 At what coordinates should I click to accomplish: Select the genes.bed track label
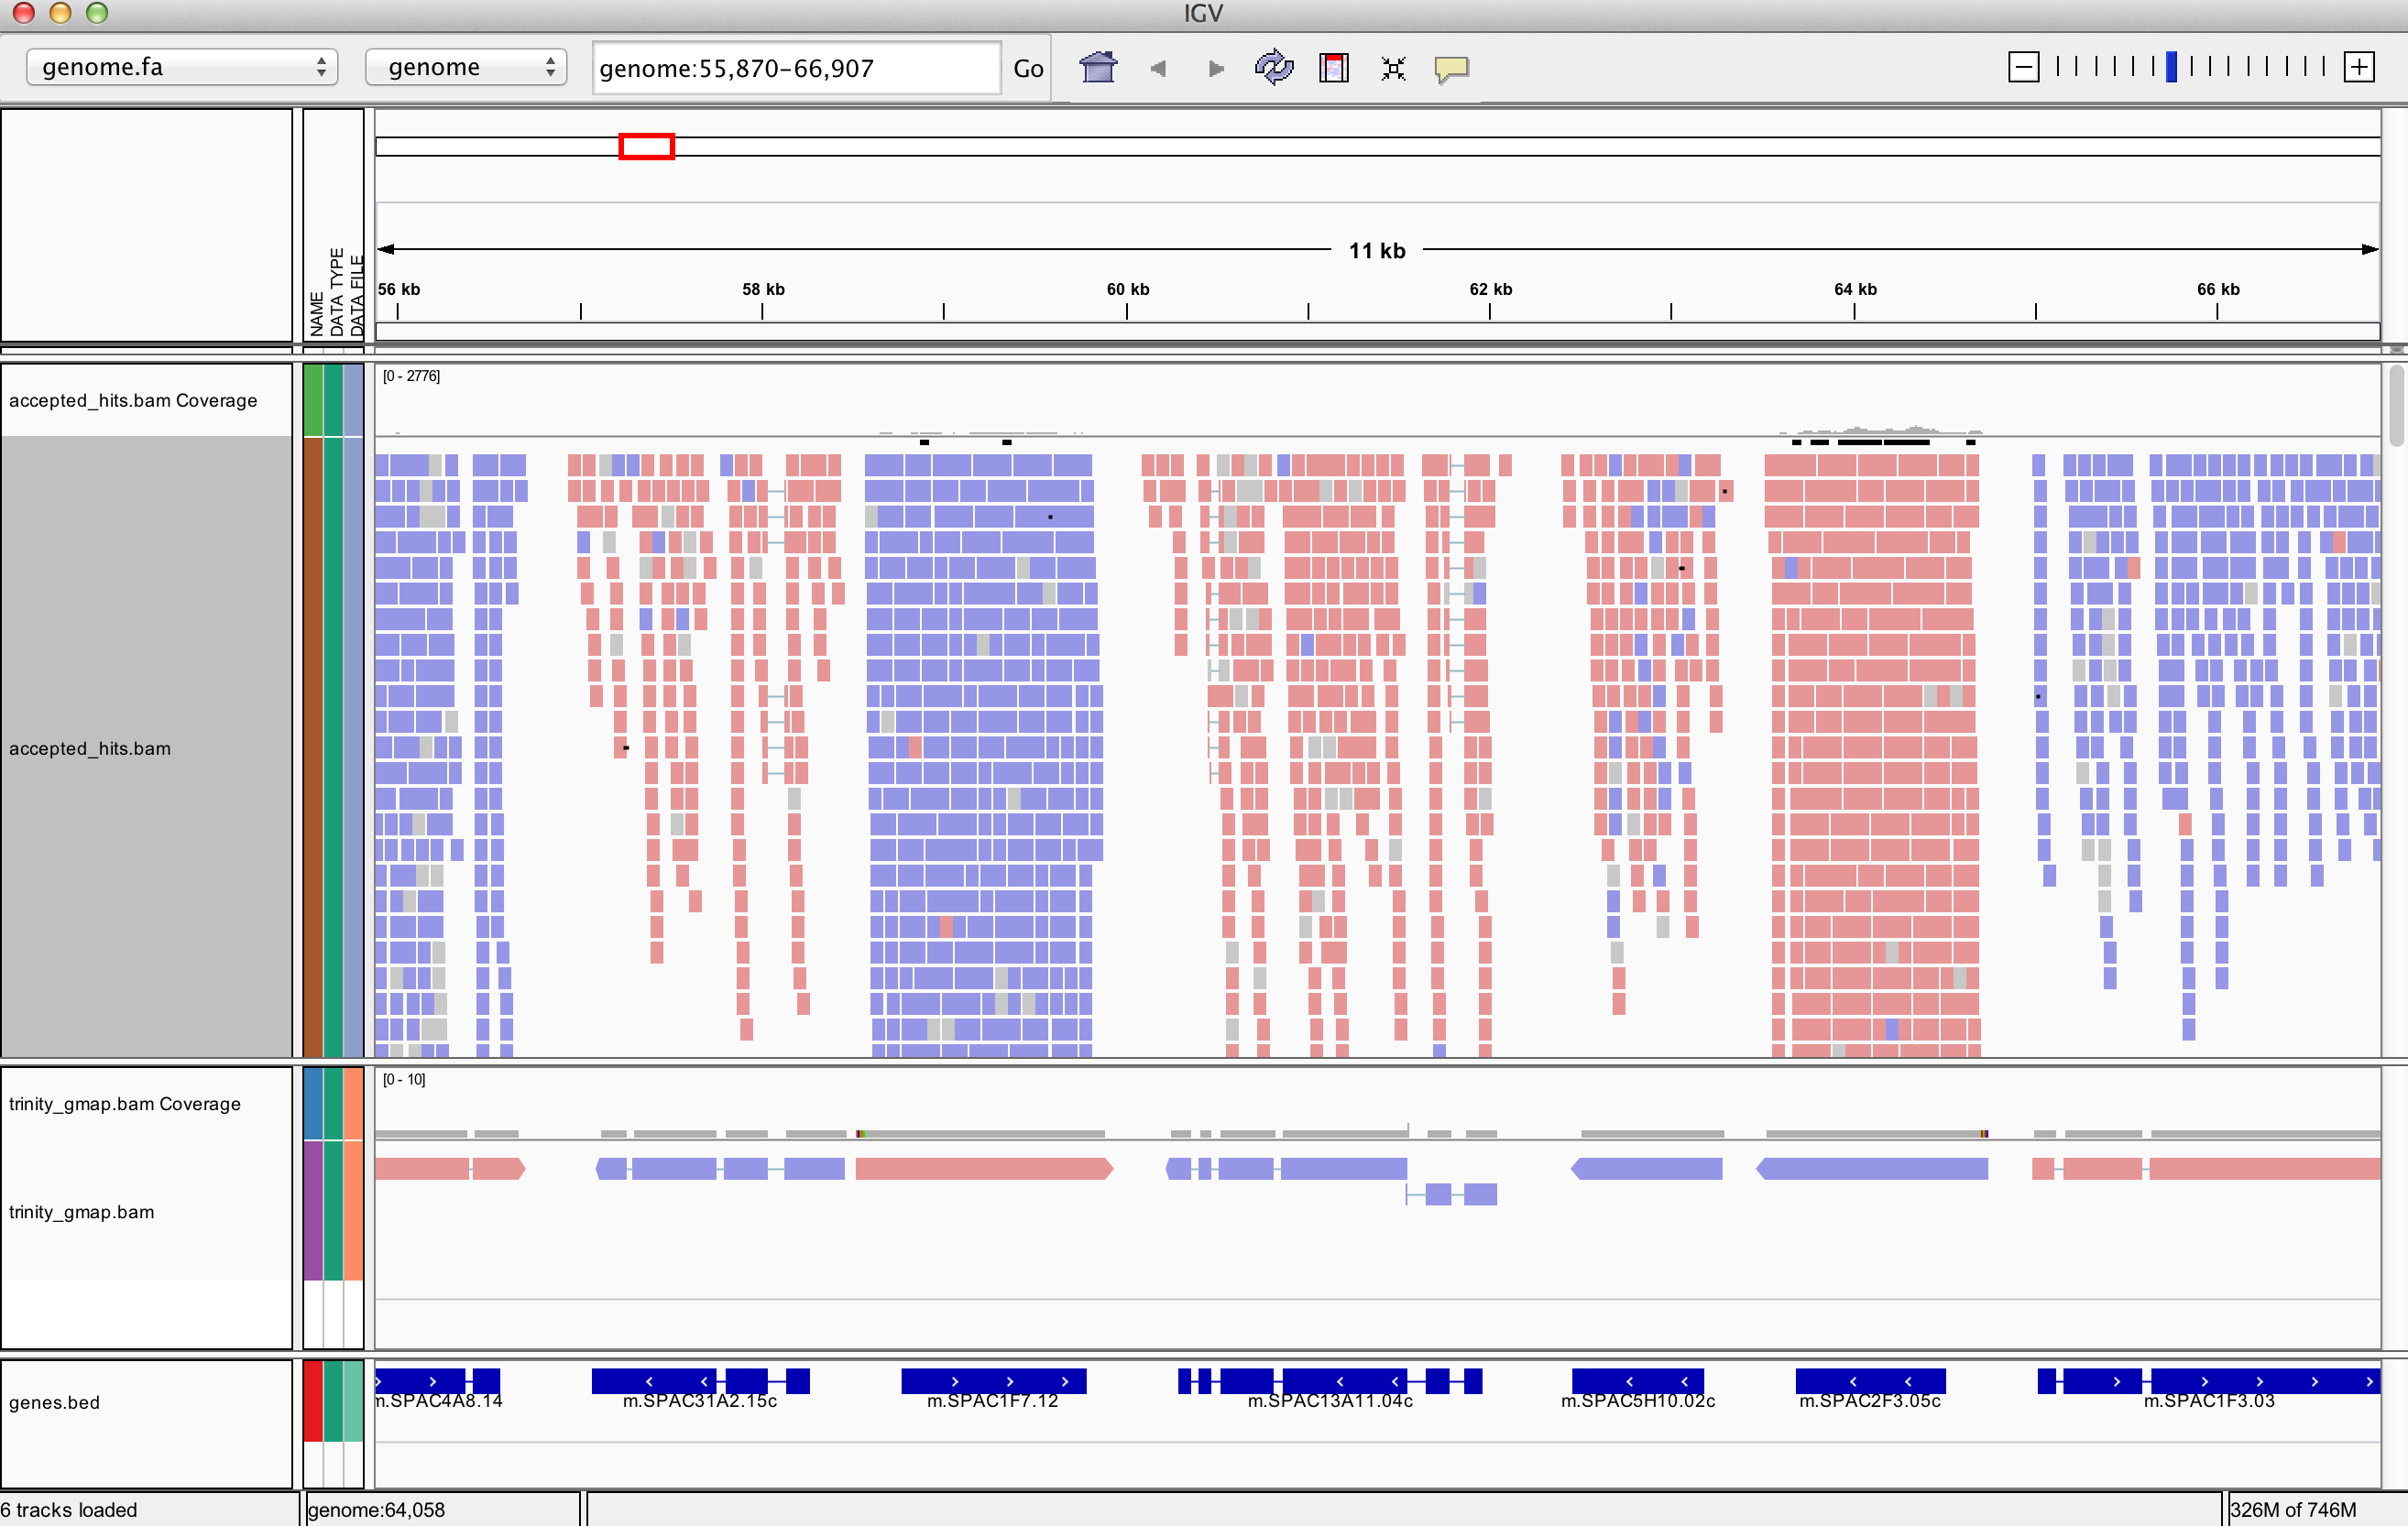(55, 1402)
